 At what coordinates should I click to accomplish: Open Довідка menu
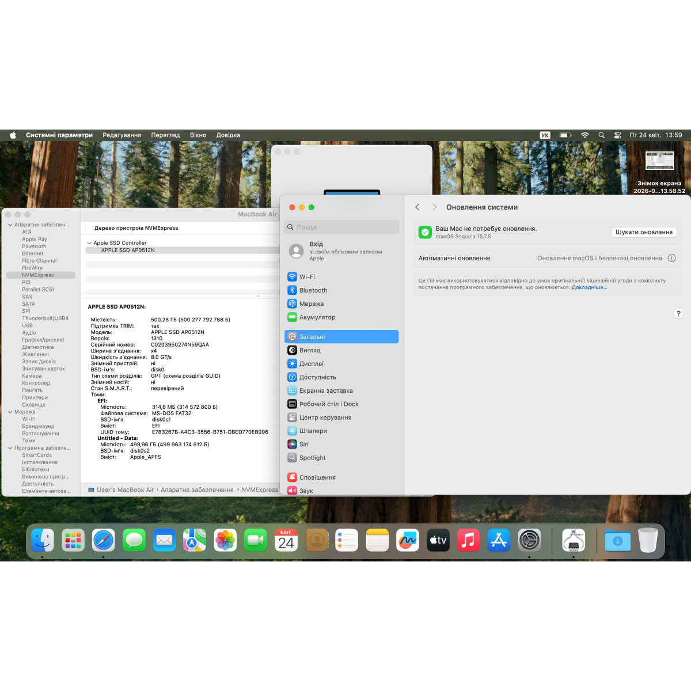pyautogui.click(x=228, y=135)
